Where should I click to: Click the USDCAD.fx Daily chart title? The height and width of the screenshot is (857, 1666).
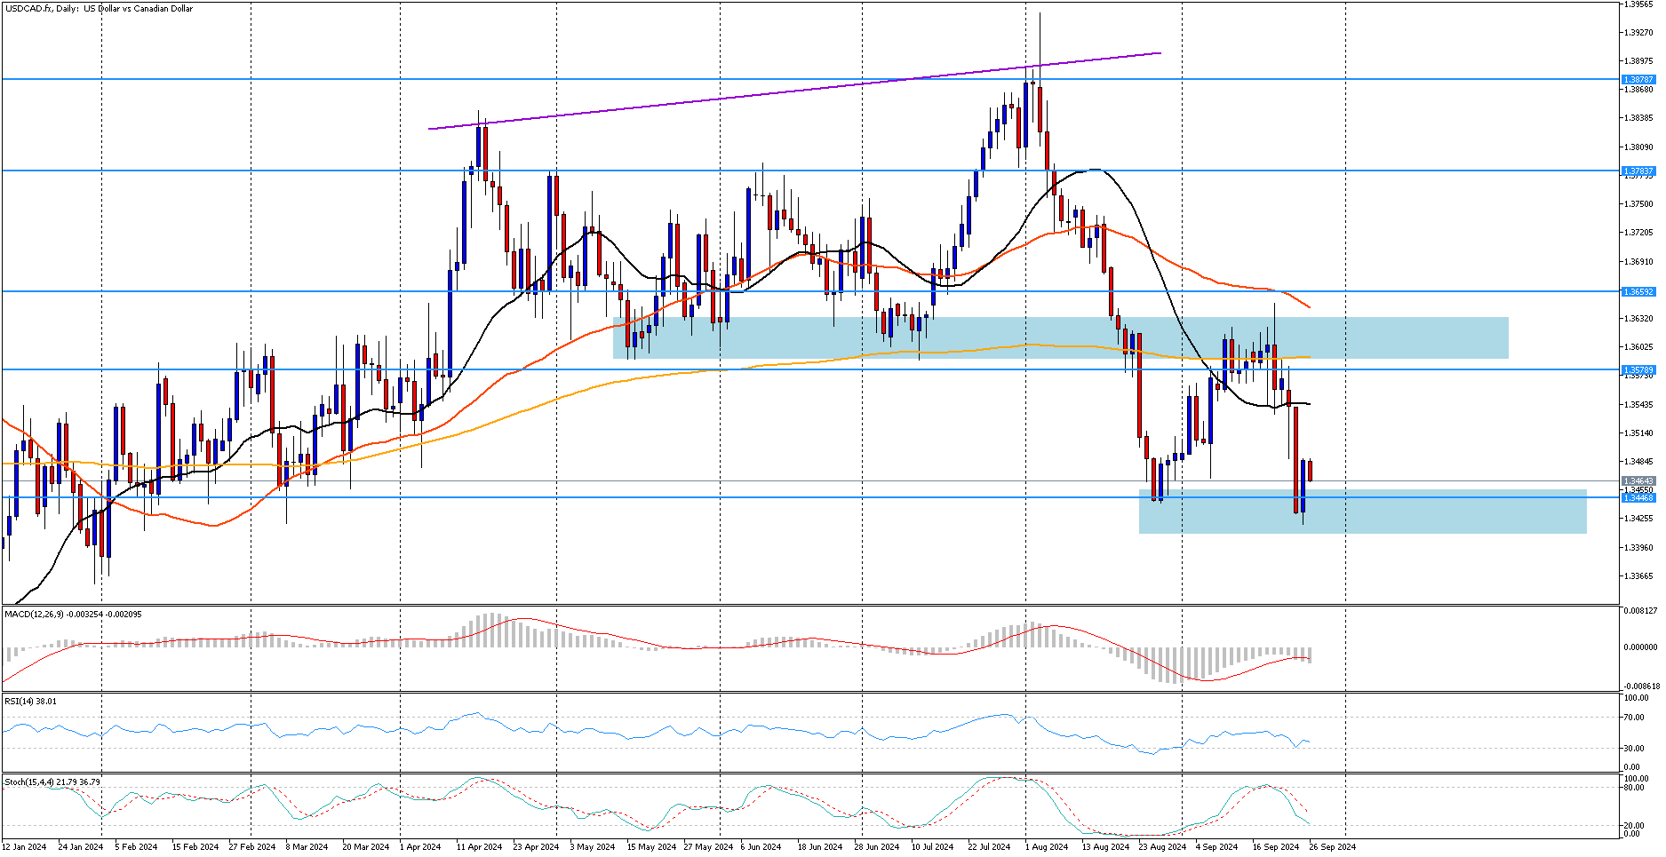[x=99, y=9]
